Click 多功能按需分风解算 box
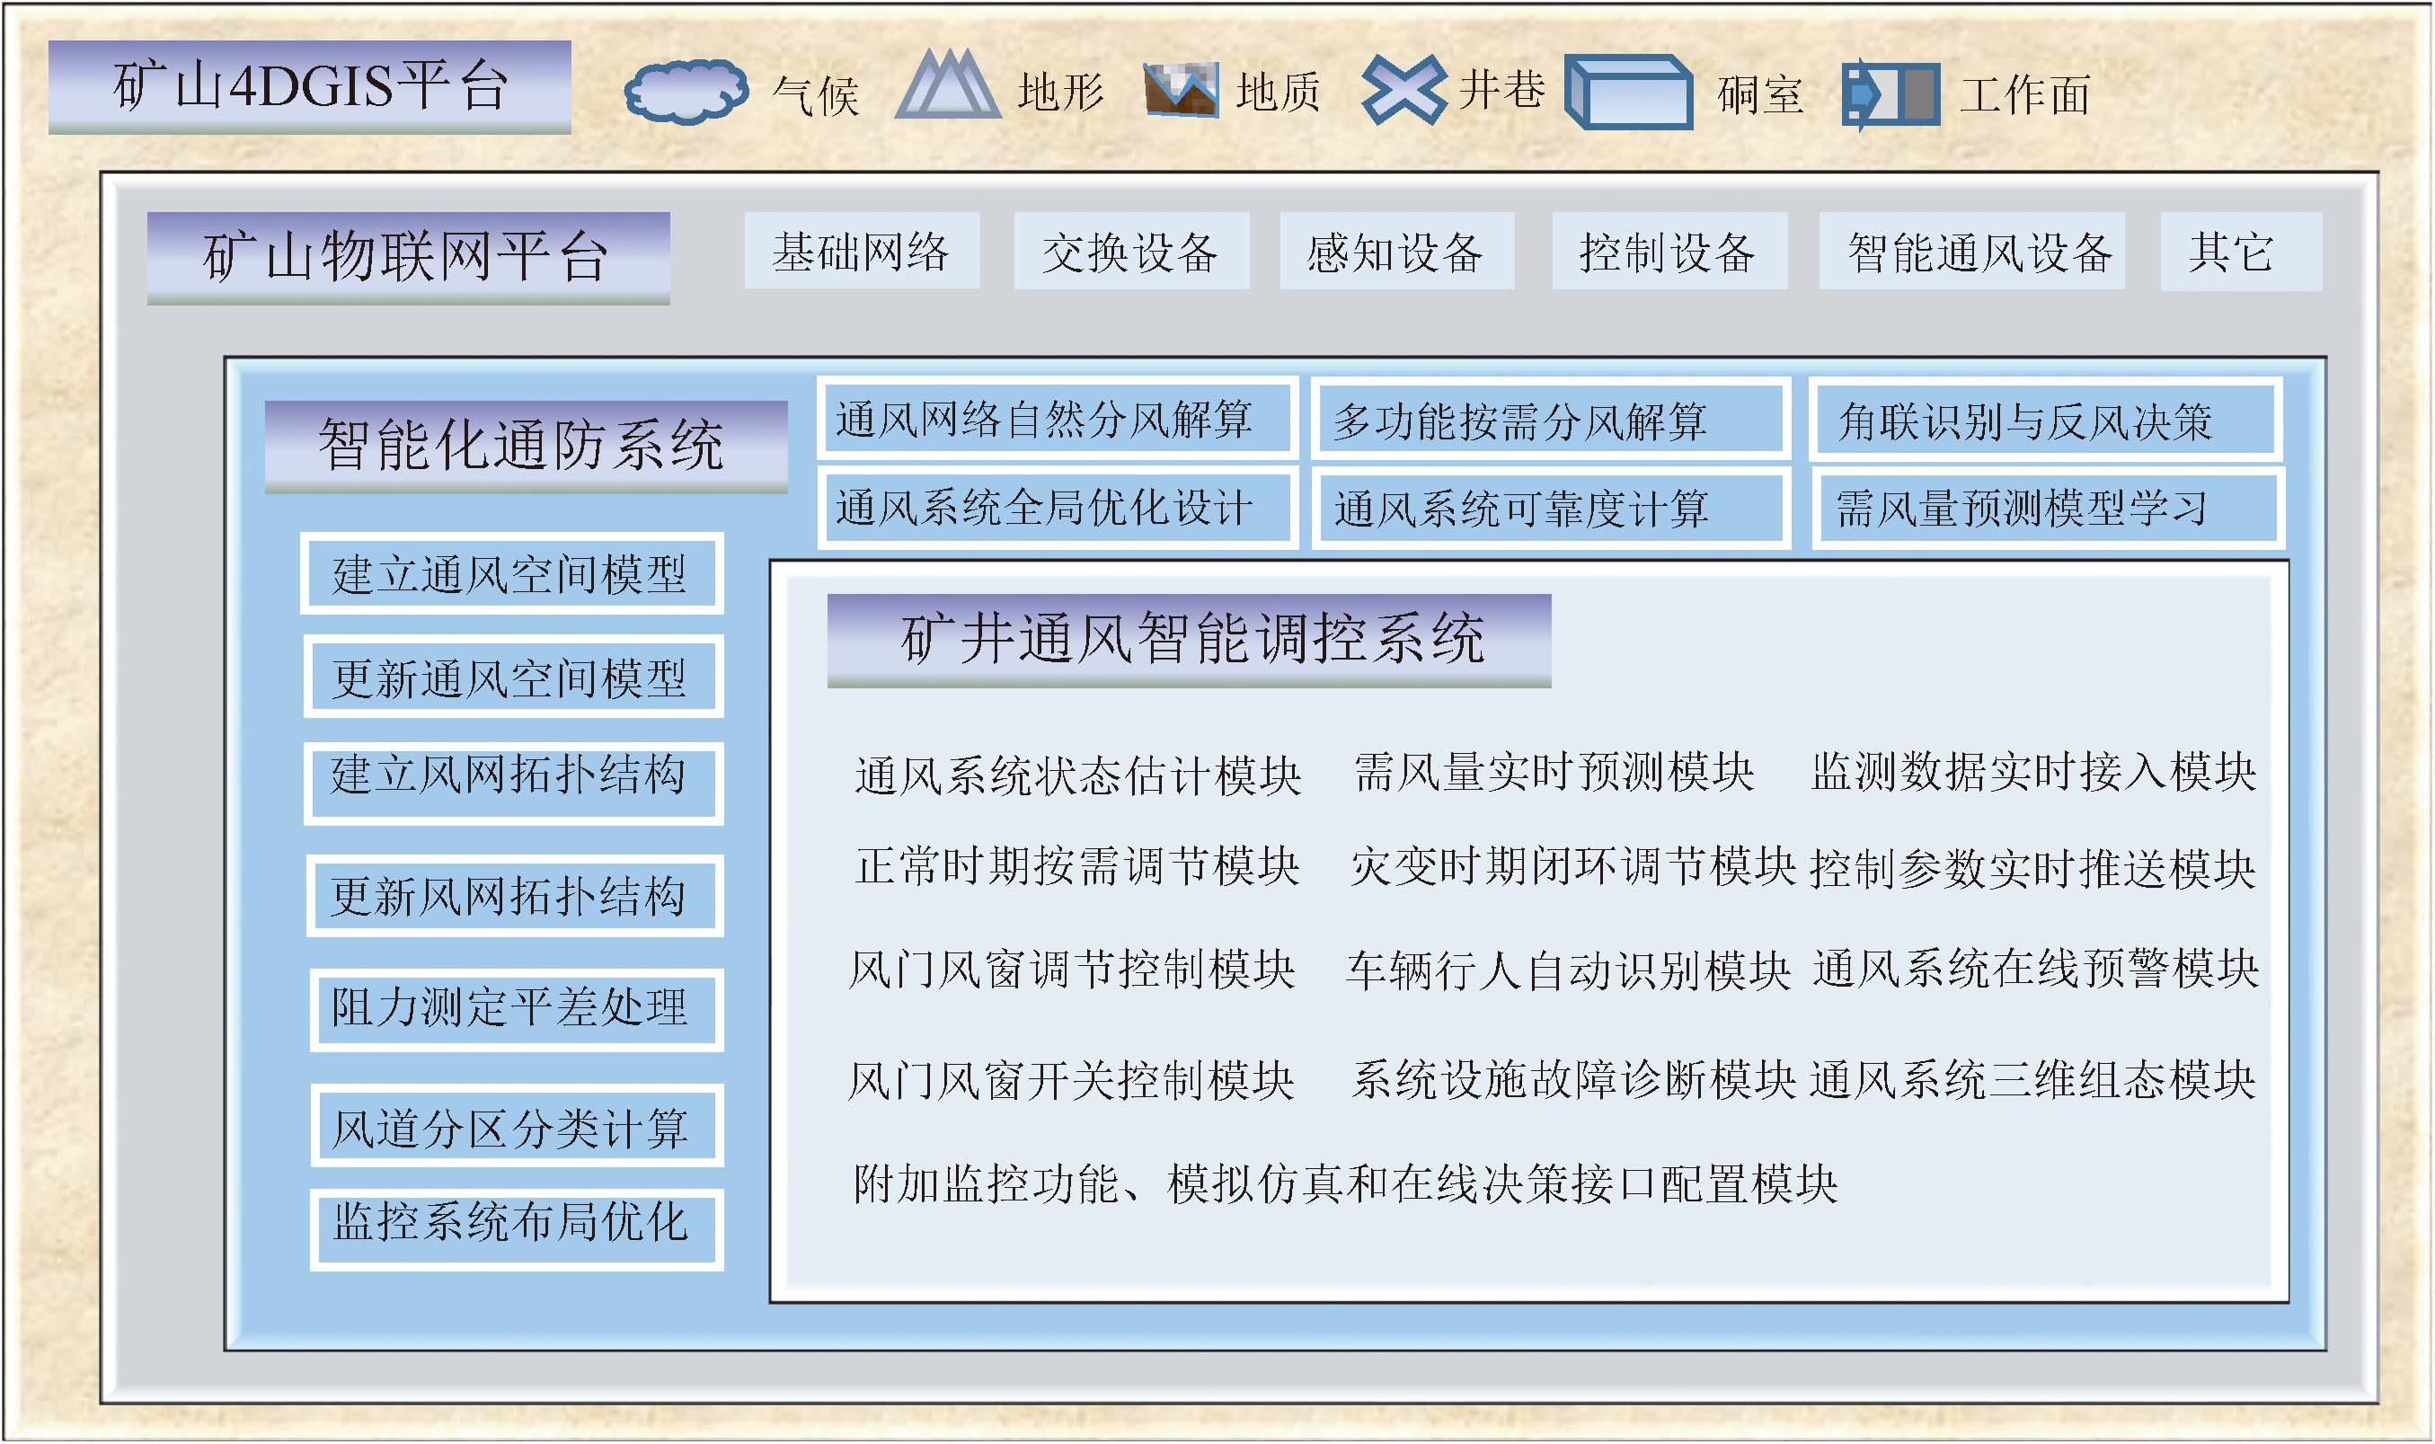This screenshot has height=1444, width=2435. point(1551,420)
